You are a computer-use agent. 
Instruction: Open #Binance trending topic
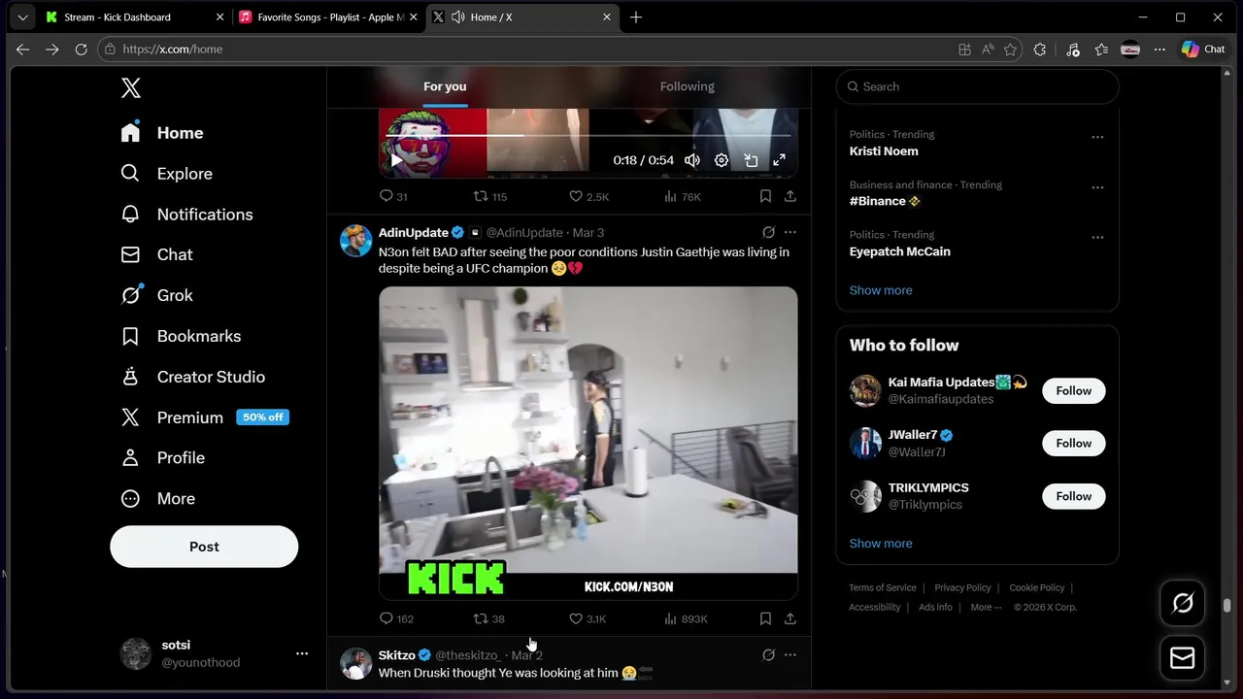[x=885, y=201]
